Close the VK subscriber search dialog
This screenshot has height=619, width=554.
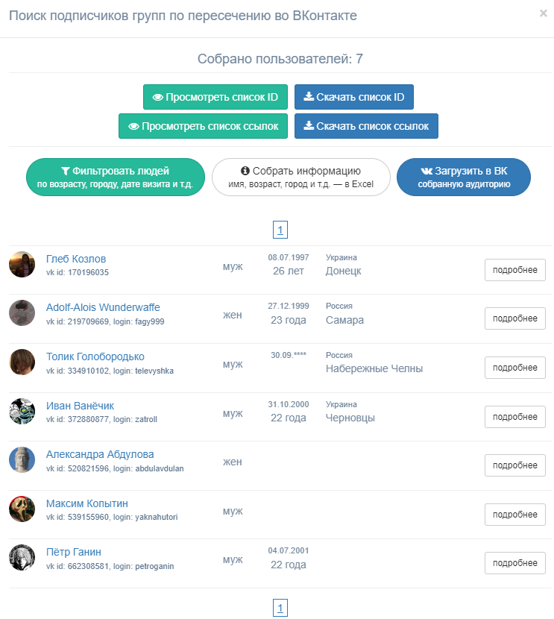coord(543,13)
